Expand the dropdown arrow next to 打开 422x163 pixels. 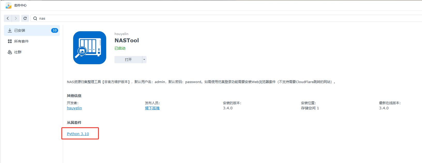click(144, 60)
